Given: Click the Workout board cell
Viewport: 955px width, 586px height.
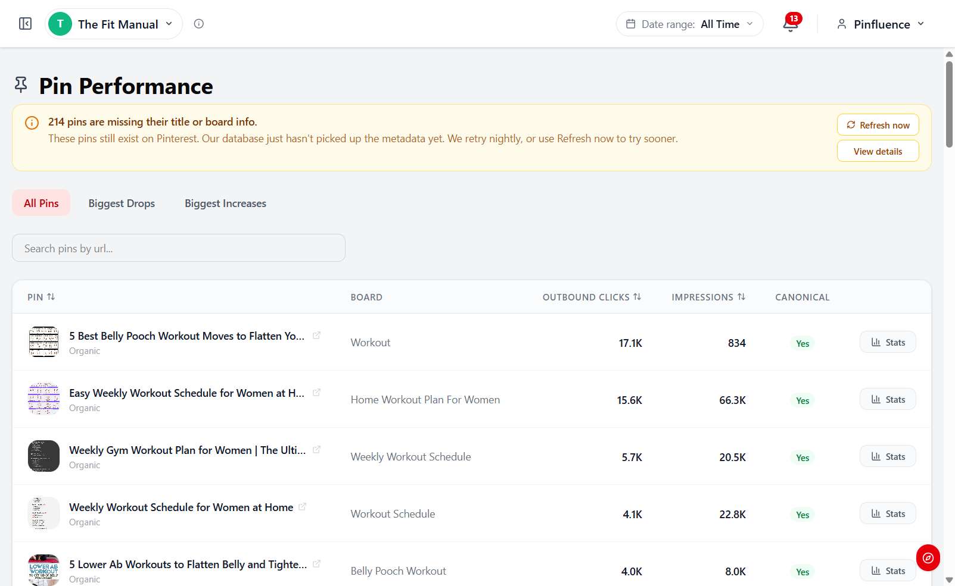Looking at the screenshot, I should pos(371,343).
